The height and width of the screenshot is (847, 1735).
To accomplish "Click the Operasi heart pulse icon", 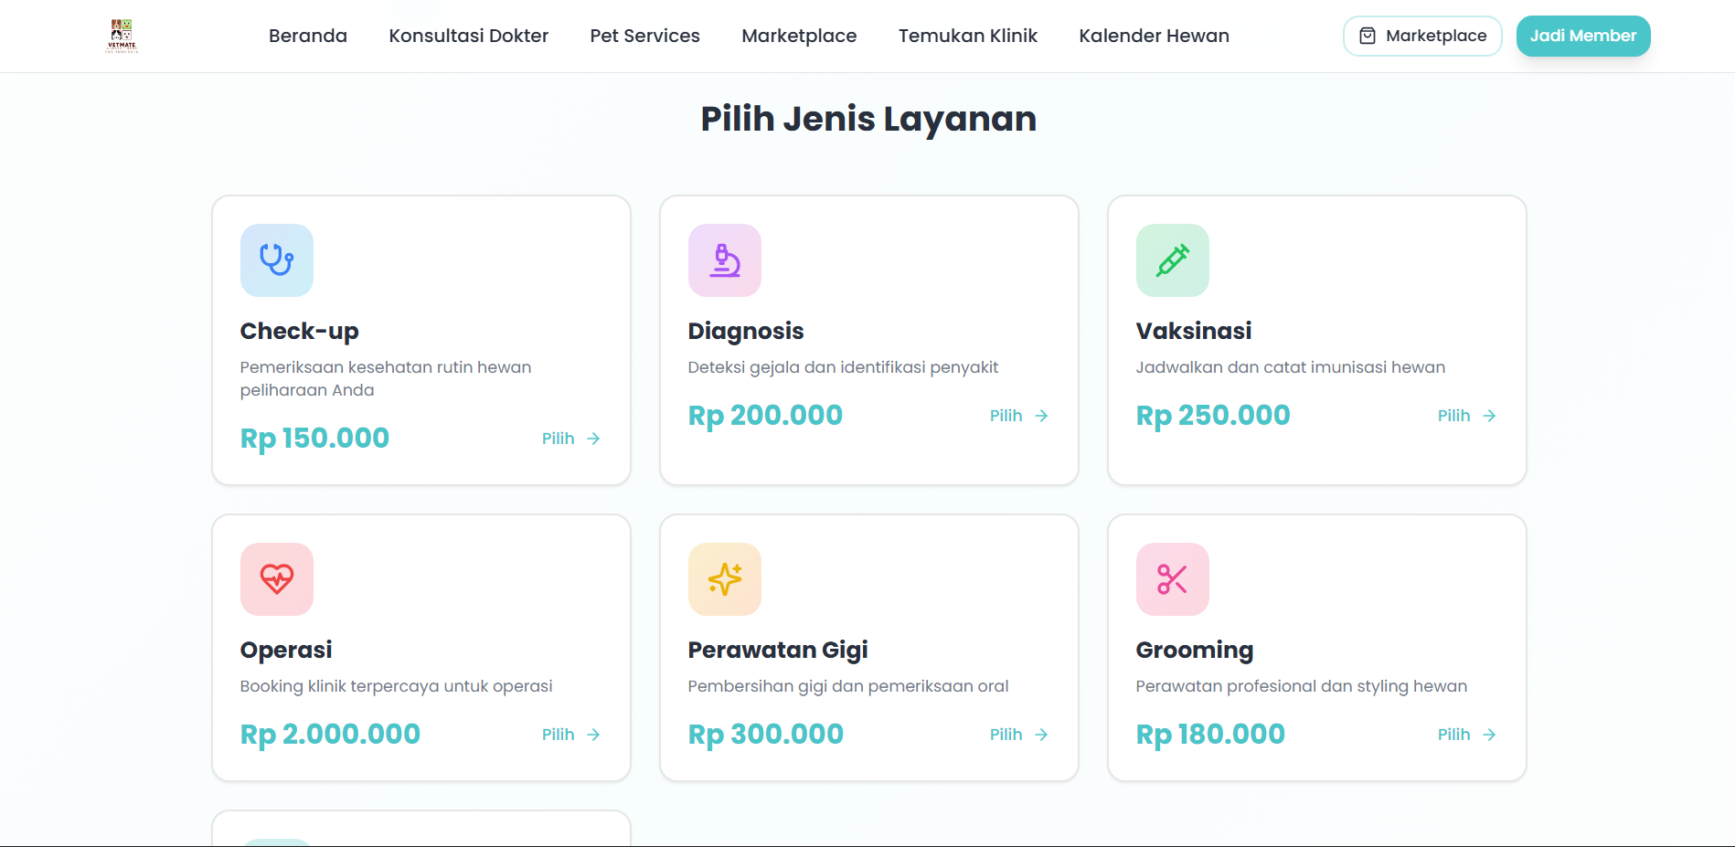I will (276, 579).
